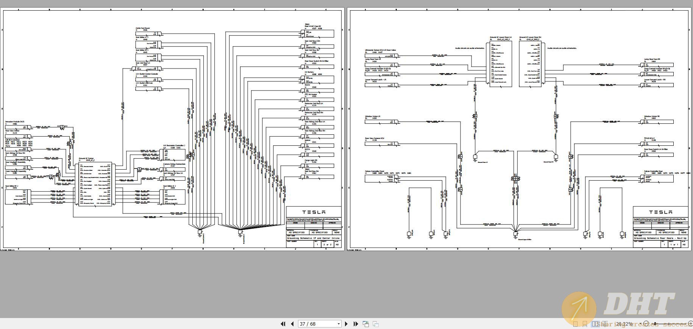693x329 pixels.
Task: Go to the first page
Action: 283,324
